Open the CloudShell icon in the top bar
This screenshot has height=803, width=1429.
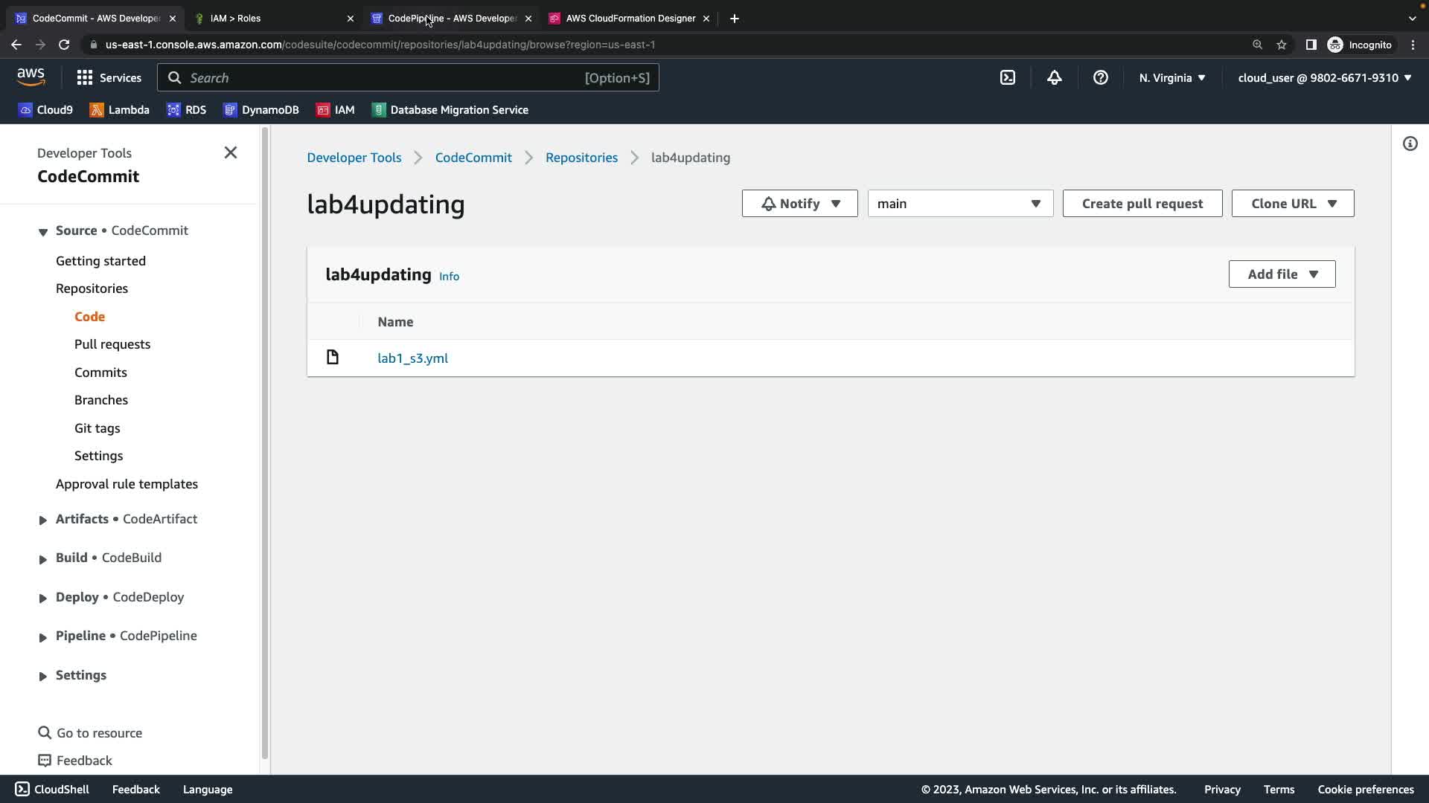tap(1008, 77)
